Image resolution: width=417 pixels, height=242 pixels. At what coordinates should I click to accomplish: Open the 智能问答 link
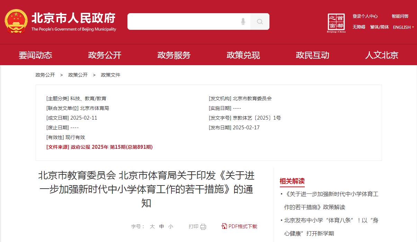[400, 16]
